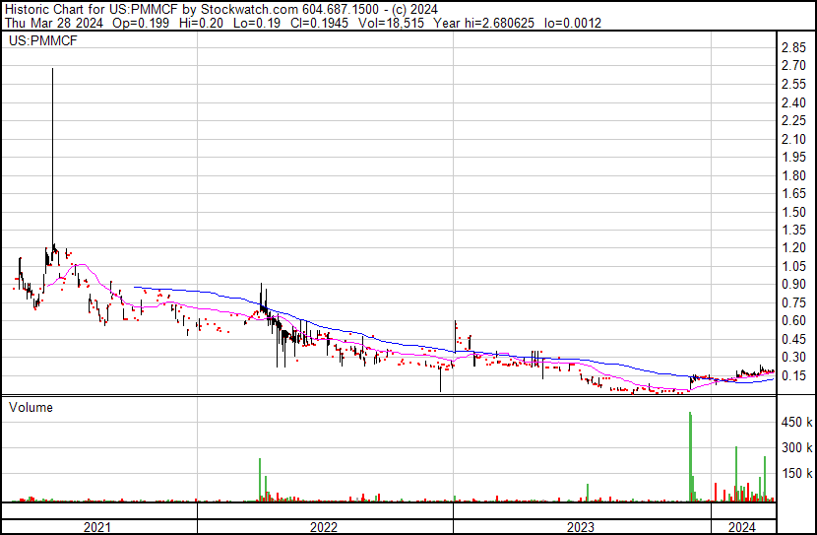Click the 2.25 price axis label
Screen dimensions: 817x535
793,120
